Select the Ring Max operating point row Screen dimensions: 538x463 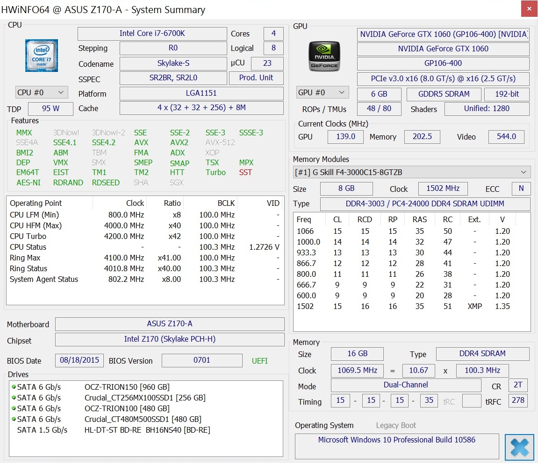coord(145,258)
